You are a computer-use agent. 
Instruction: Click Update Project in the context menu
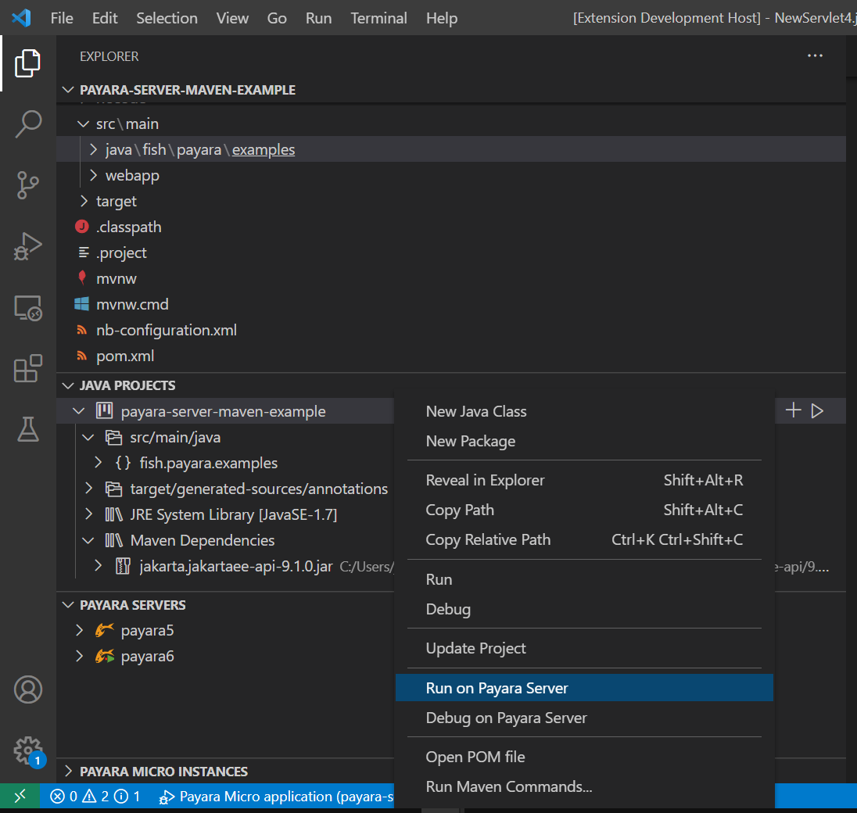coord(476,648)
